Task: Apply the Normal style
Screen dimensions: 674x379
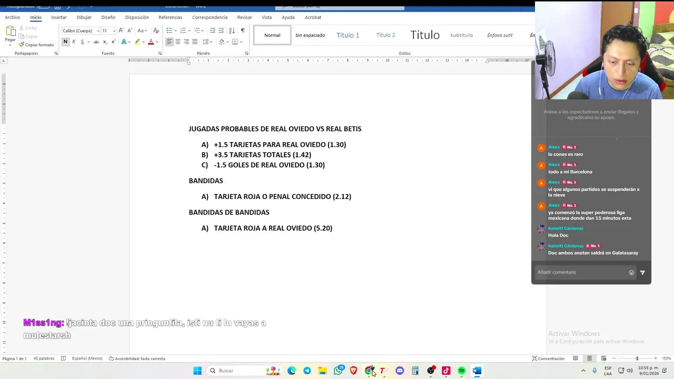Action: 272,35
